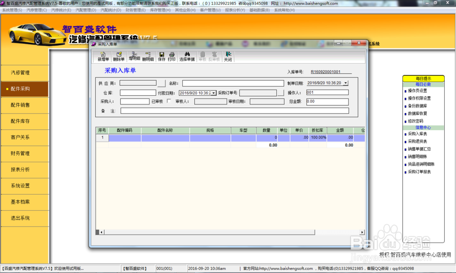Open 货品进销明细账 link in right panel
Viewport: 456px width, 273px height.
[421, 164]
